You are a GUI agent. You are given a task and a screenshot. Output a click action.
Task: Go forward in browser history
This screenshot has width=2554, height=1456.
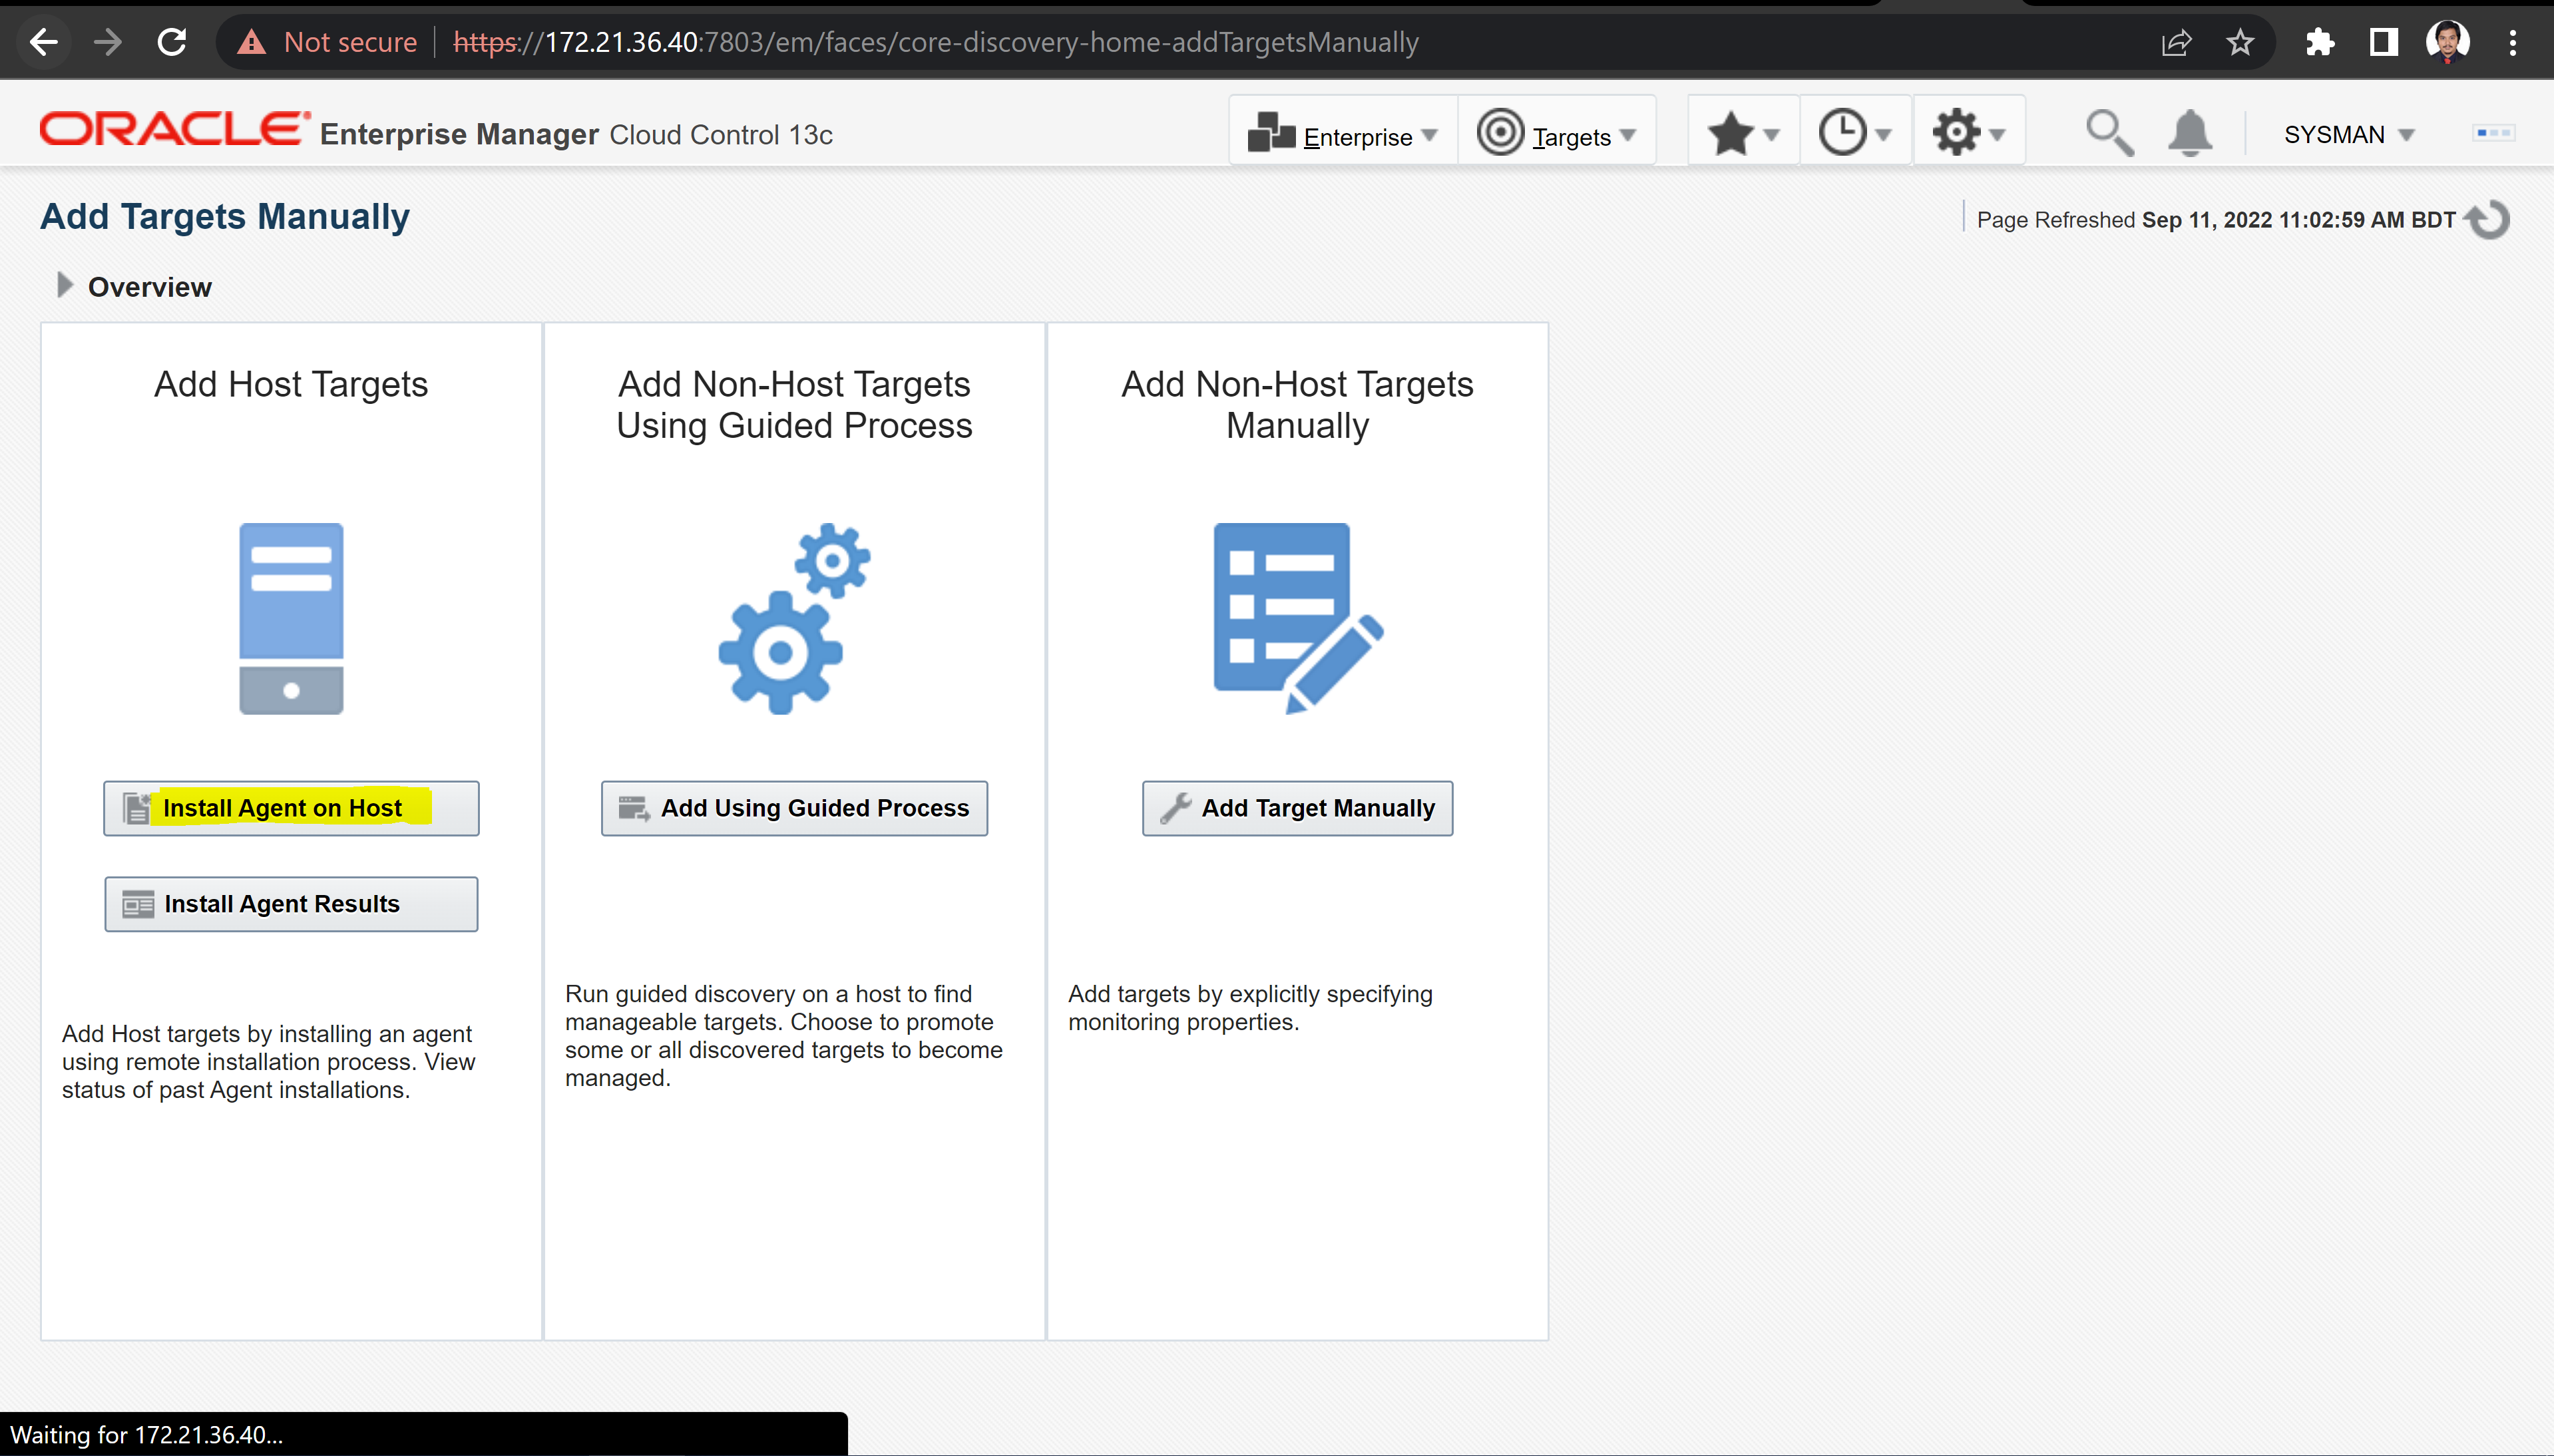click(x=107, y=42)
